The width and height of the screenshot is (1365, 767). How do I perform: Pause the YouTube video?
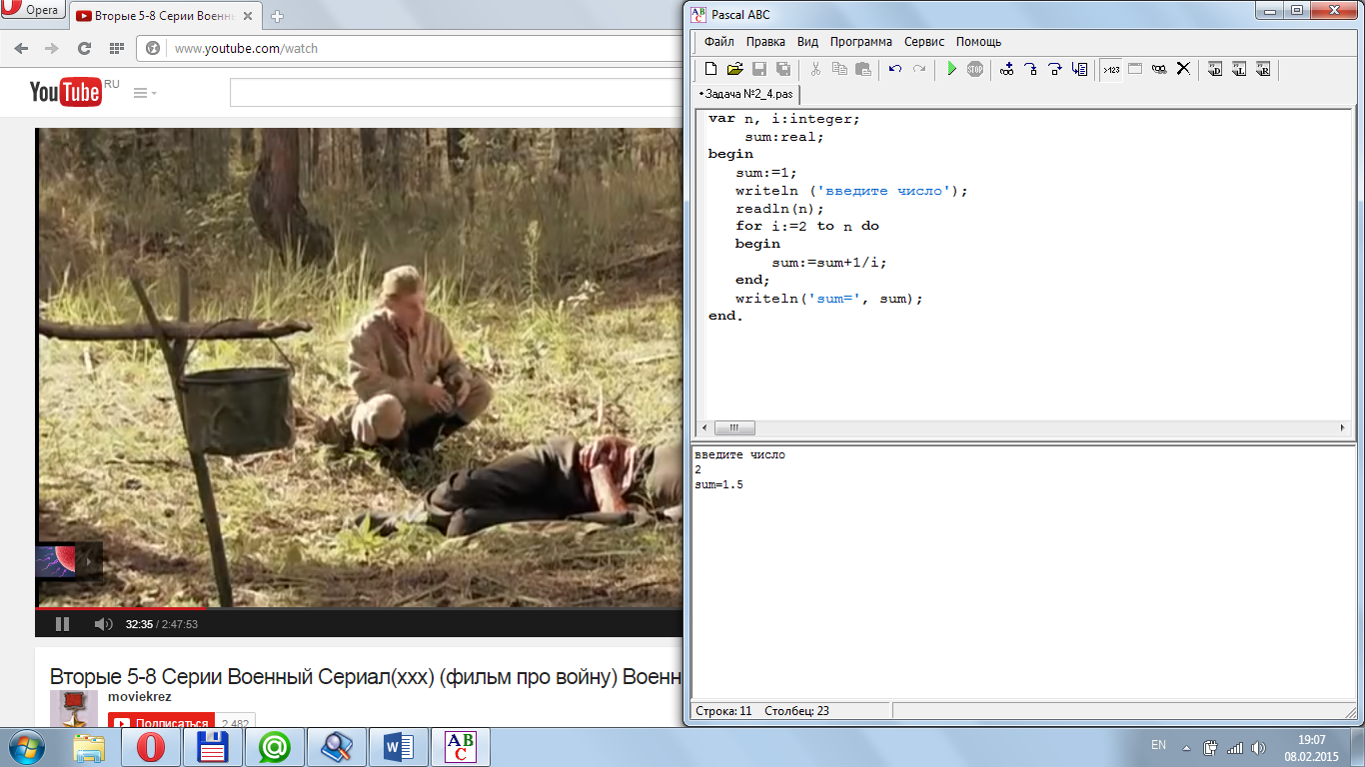click(62, 624)
